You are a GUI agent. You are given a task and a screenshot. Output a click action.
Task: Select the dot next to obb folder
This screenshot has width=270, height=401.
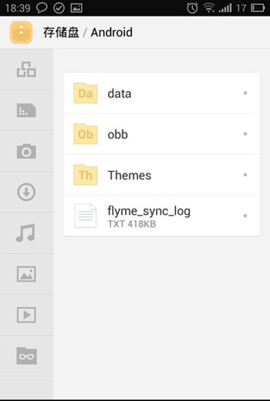coord(245,134)
